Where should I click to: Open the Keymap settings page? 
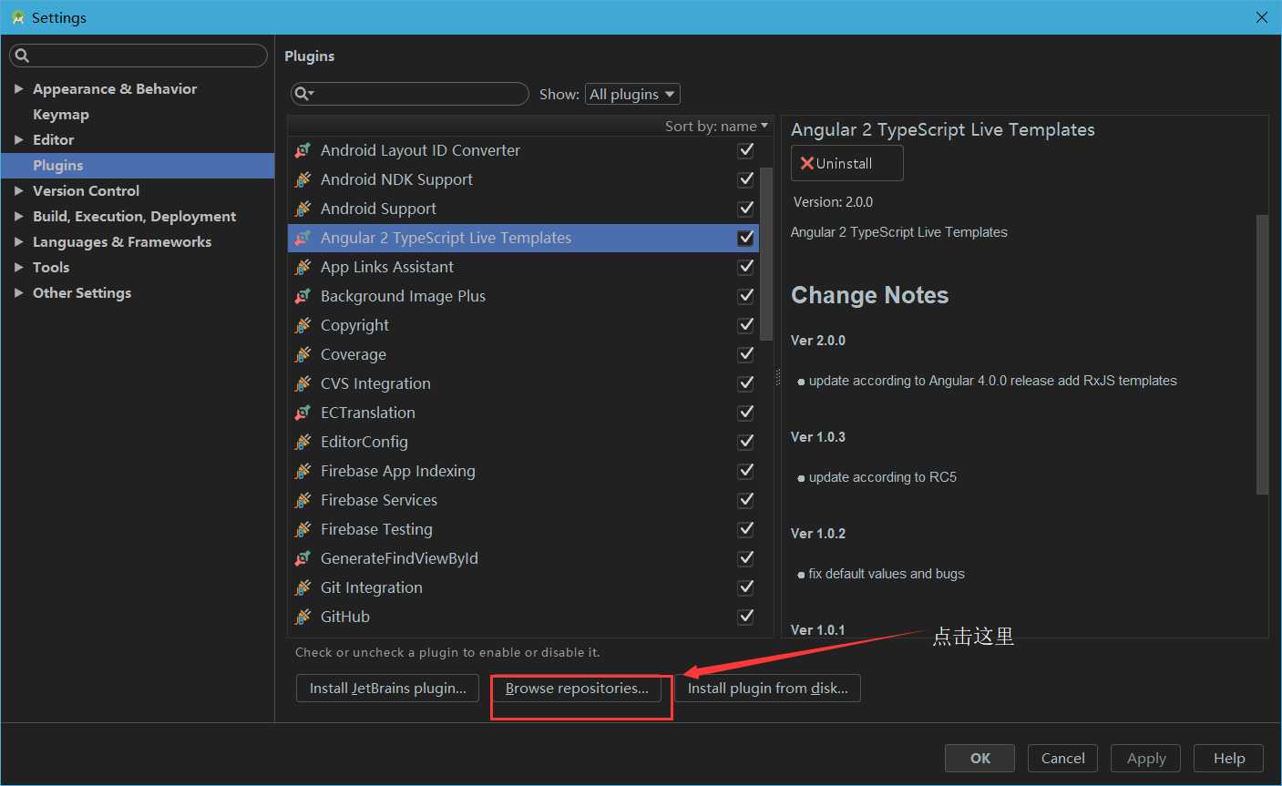[x=61, y=114]
